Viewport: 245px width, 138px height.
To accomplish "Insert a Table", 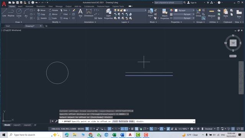I will 98,18.
